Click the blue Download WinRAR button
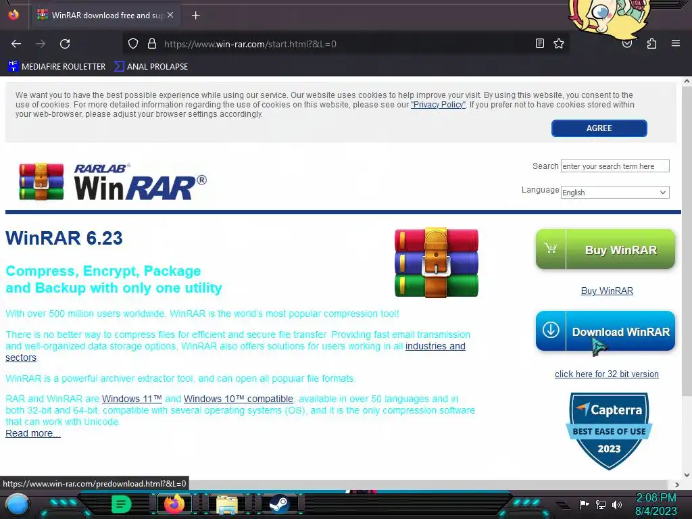Screen dimensions: 692x519 tap(605, 331)
